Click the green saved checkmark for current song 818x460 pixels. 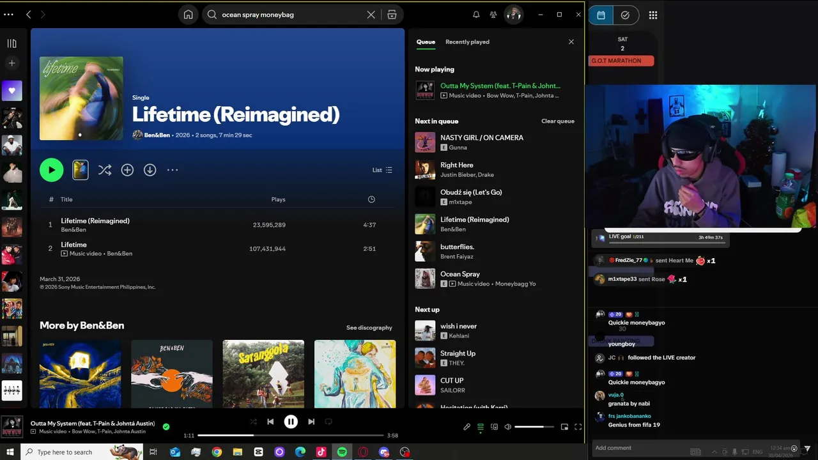tap(166, 427)
